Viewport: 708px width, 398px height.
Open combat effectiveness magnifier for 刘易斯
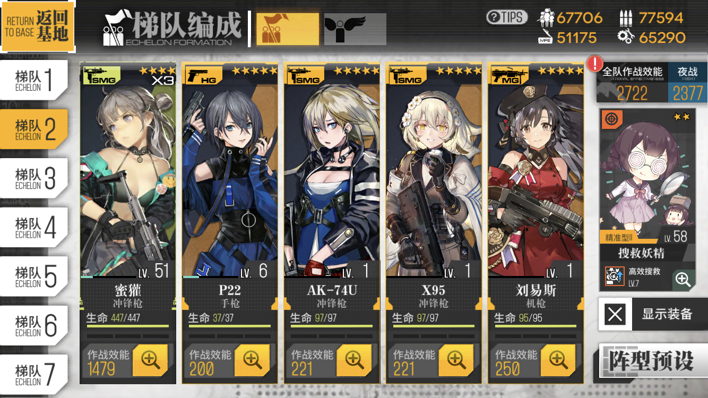(558, 360)
